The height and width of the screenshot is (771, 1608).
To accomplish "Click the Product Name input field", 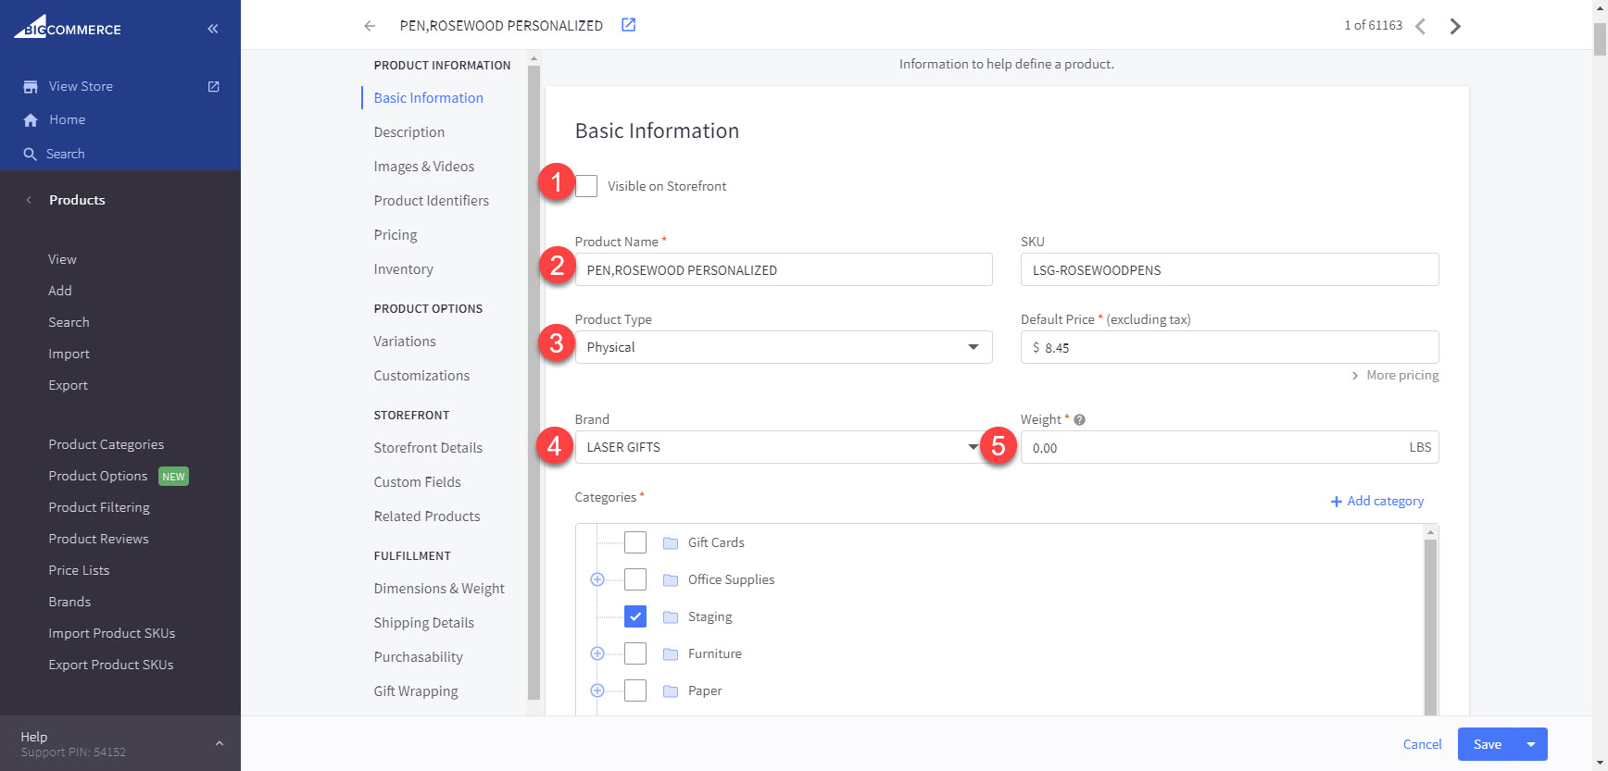I will 784,270.
